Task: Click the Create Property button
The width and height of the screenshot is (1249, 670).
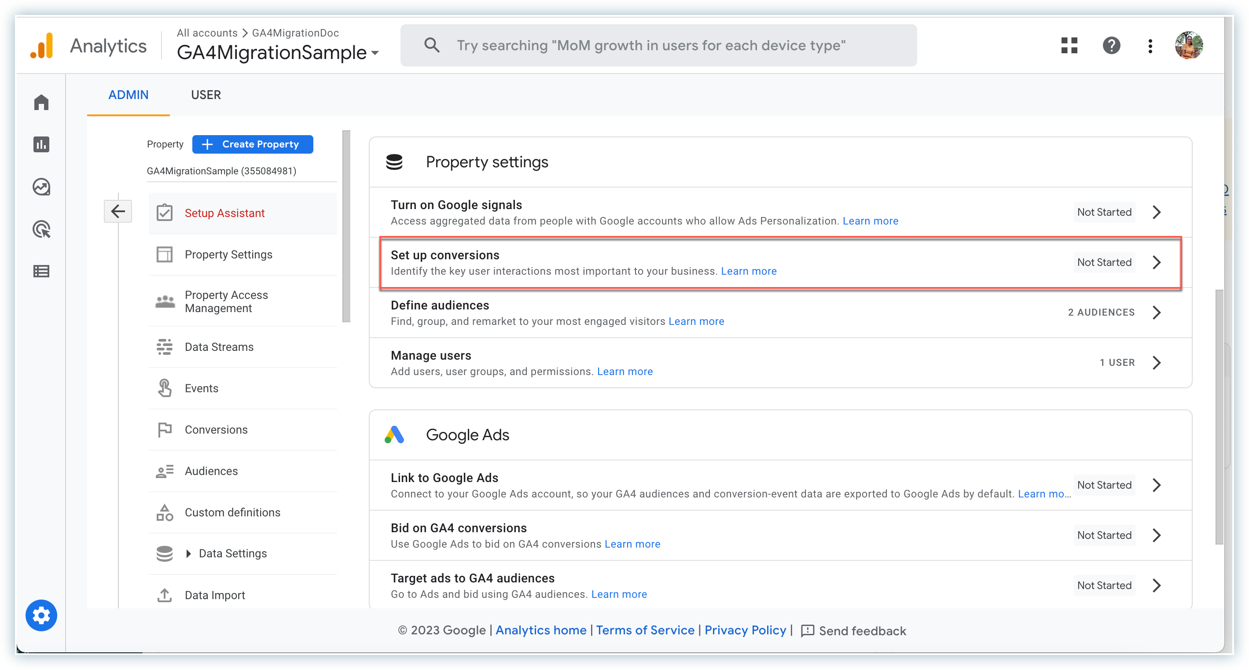Action: click(252, 144)
